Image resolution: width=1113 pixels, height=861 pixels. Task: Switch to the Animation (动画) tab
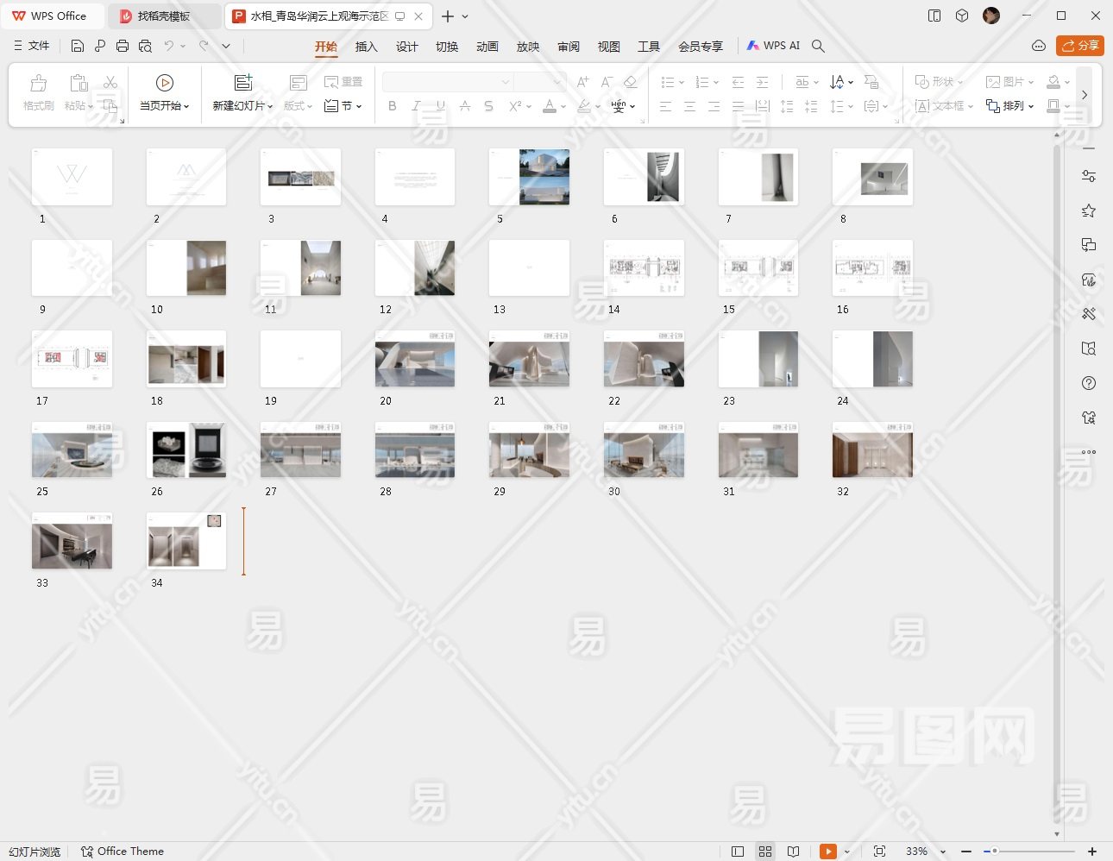[487, 47]
